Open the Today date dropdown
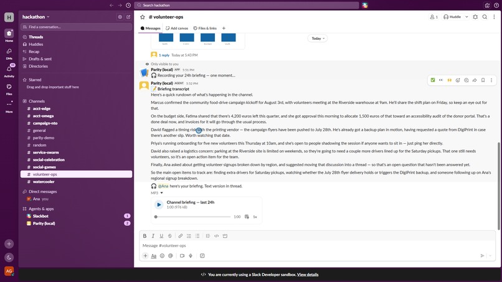Image resolution: width=502 pixels, height=282 pixels. (318, 39)
